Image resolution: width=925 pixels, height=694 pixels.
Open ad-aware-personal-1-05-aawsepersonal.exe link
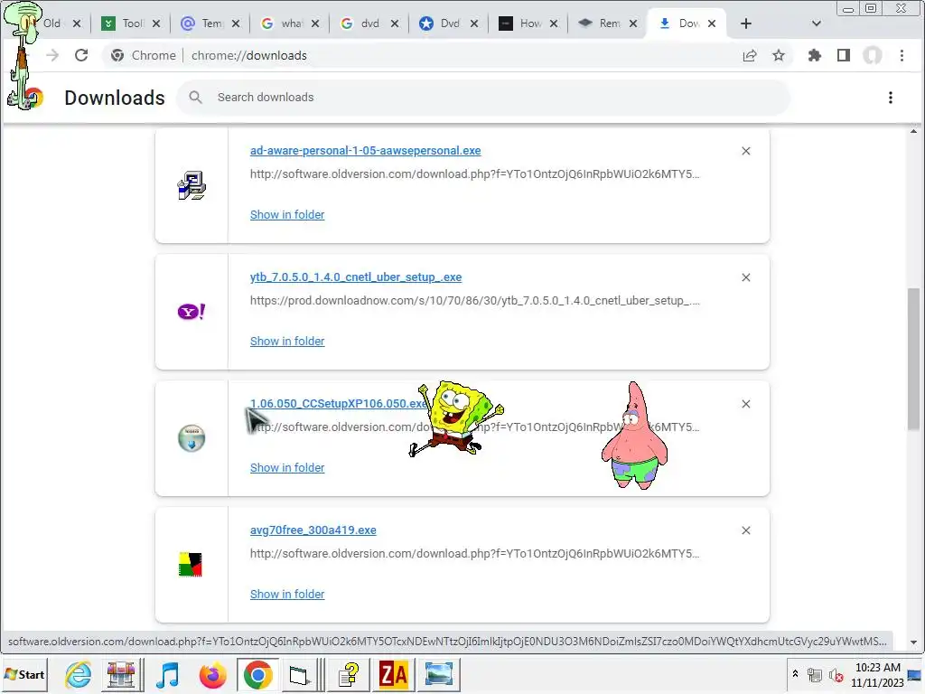[x=365, y=151]
